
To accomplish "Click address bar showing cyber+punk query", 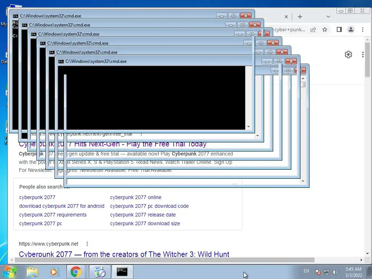I will pyautogui.click(x=290, y=30).
